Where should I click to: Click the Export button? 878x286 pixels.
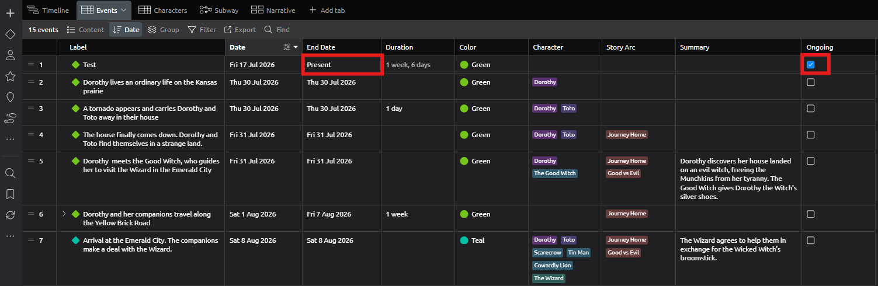pos(240,30)
